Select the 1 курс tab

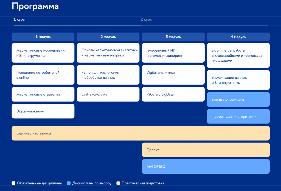coord(19,19)
